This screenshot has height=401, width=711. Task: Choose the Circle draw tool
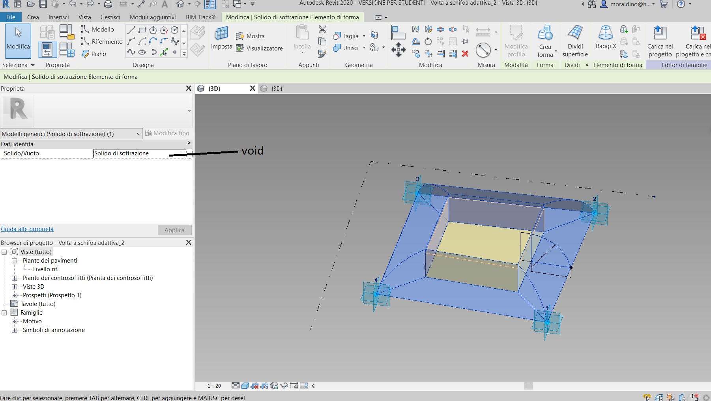click(x=174, y=30)
